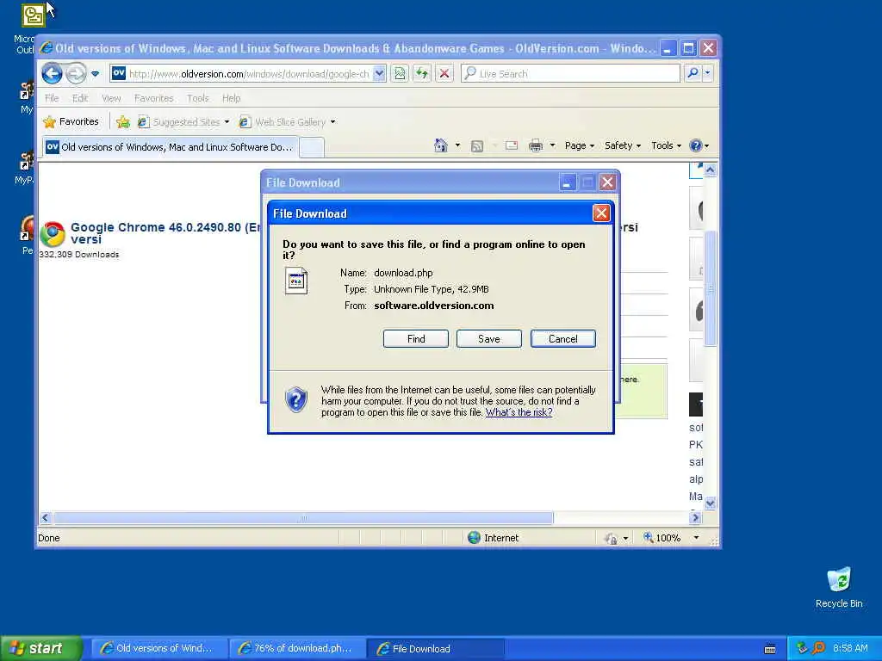Click the security shield question icon
The height and width of the screenshot is (661, 882).
[296, 399]
